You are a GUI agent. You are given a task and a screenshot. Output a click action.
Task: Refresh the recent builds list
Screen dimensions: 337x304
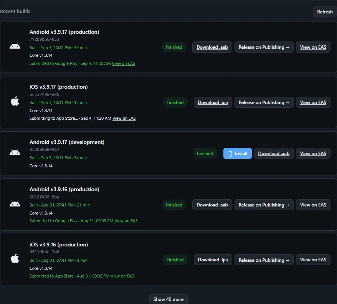point(325,12)
